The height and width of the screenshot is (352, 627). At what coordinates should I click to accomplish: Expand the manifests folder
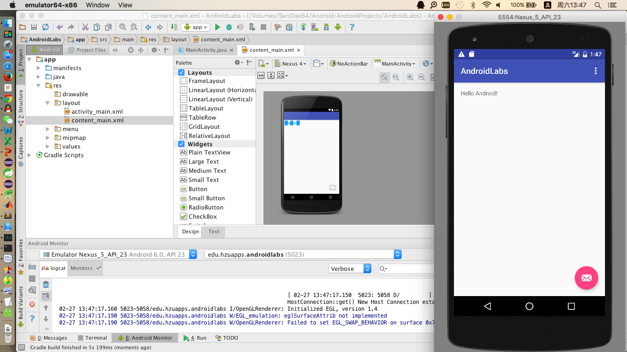pos(39,68)
